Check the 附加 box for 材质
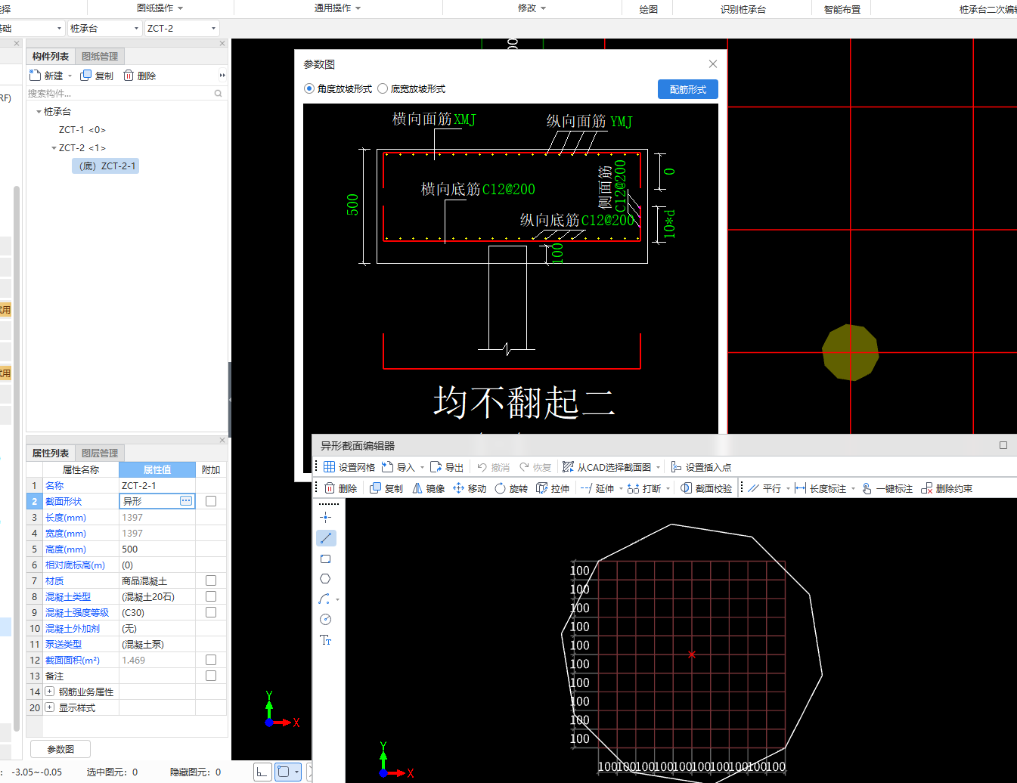The height and width of the screenshot is (783, 1017). click(x=211, y=580)
